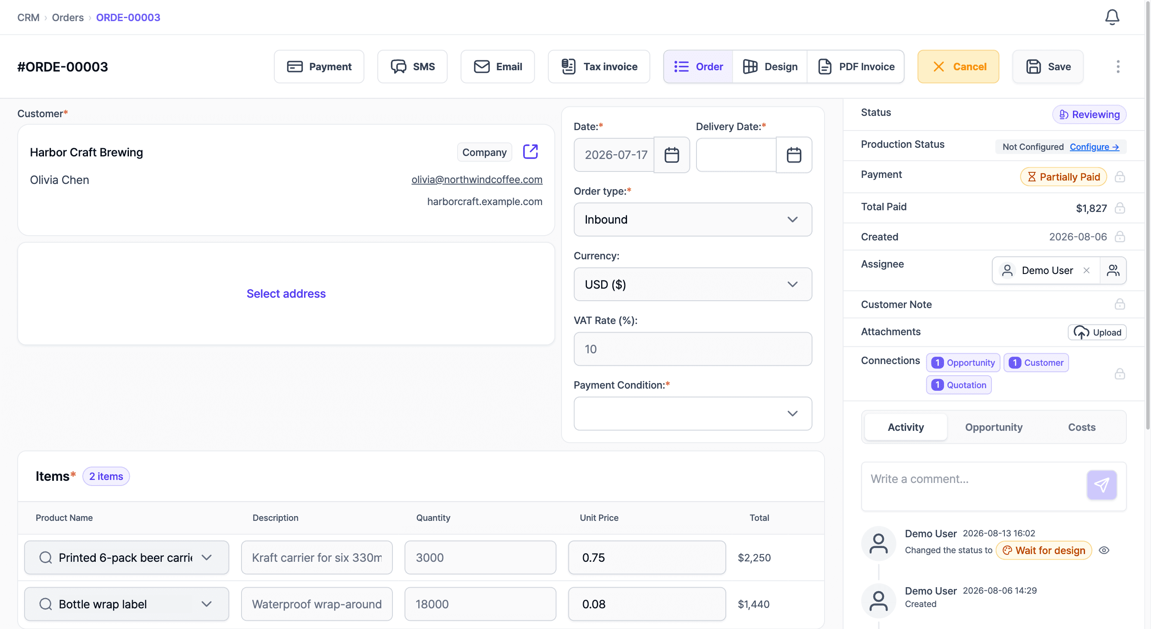Open customer record external link icon

(x=530, y=152)
